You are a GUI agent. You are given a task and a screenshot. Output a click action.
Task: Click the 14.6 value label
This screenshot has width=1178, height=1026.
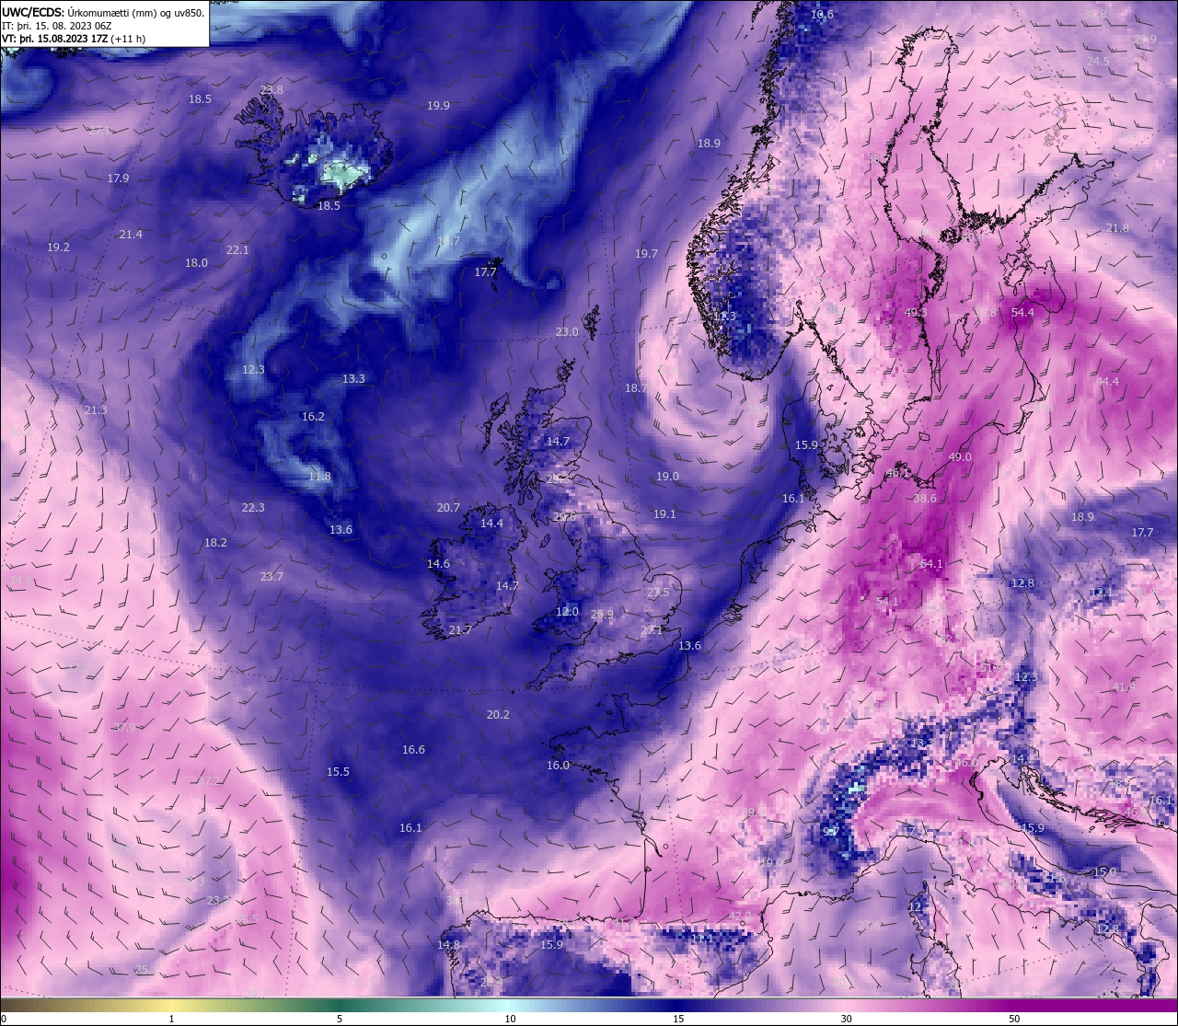[x=438, y=564]
